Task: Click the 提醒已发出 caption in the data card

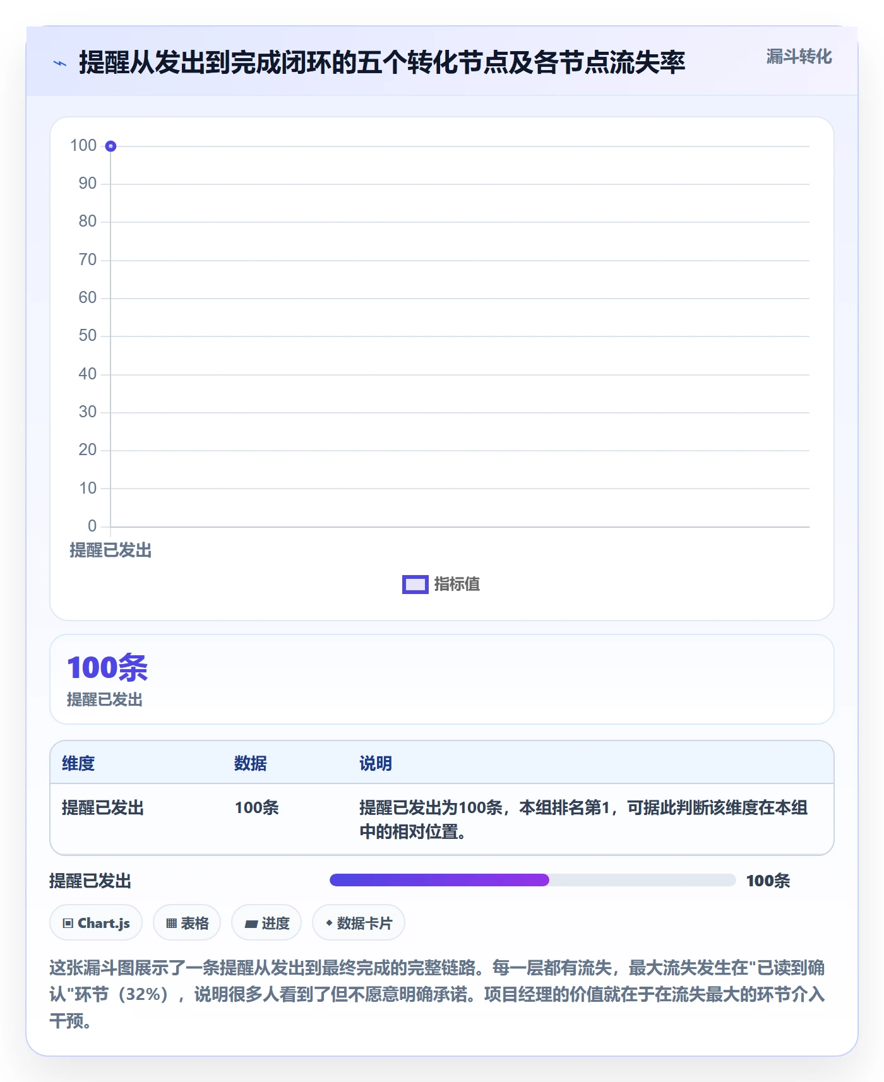Action: pyautogui.click(x=105, y=699)
